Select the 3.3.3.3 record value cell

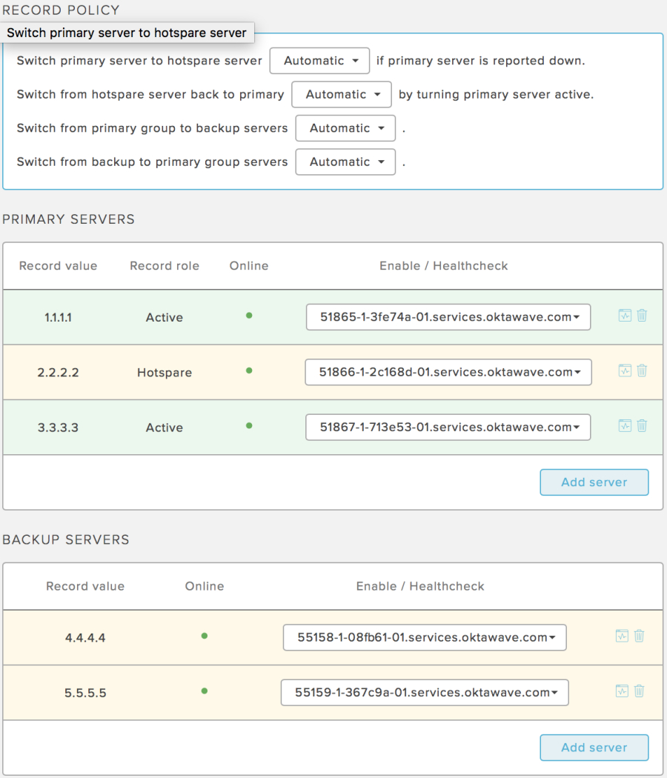(58, 428)
